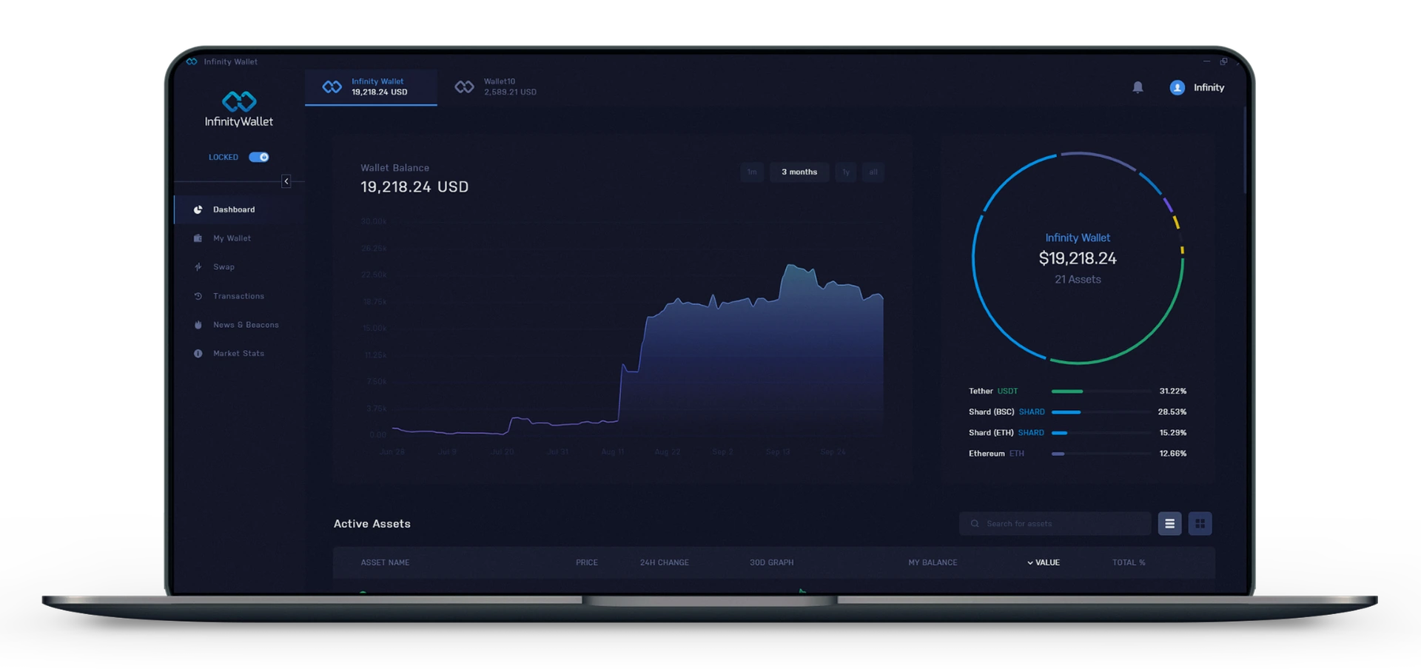Set chart range to 1m

(752, 172)
